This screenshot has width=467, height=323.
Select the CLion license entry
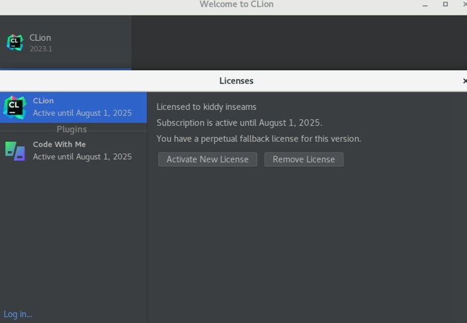[x=73, y=108]
